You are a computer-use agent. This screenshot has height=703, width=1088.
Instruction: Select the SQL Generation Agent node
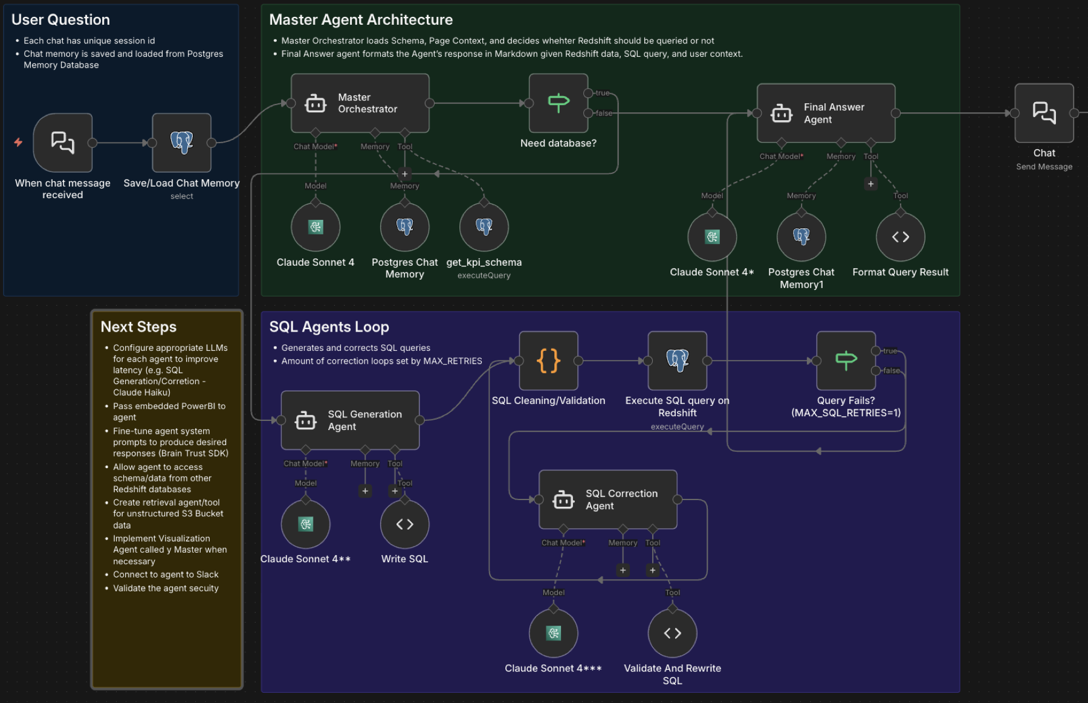point(351,420)
